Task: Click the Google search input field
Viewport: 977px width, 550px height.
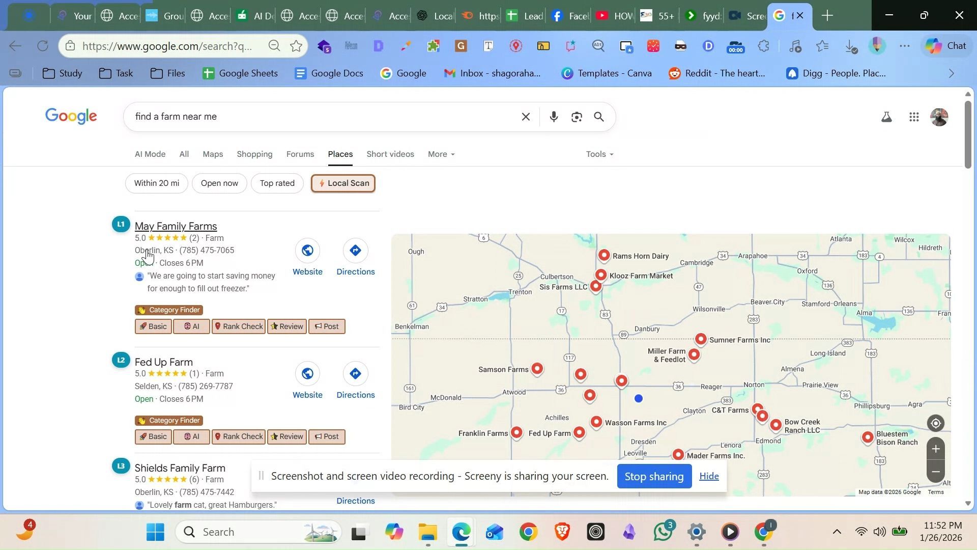Action: tap(321, 117)
